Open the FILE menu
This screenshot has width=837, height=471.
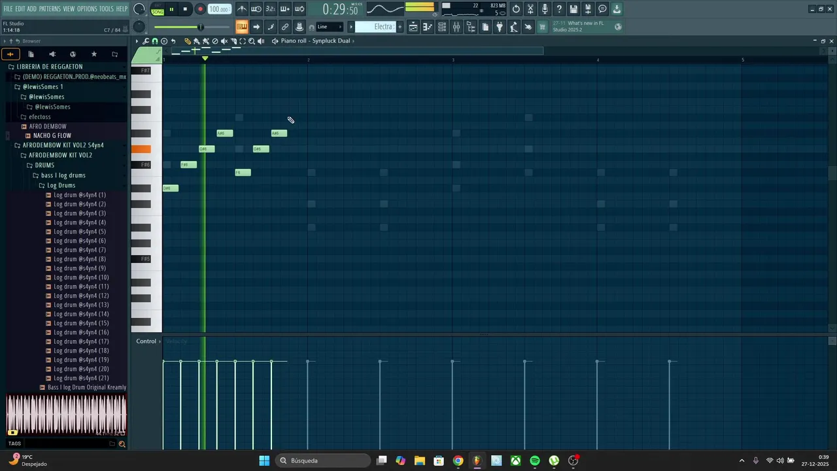pos(8,9)
